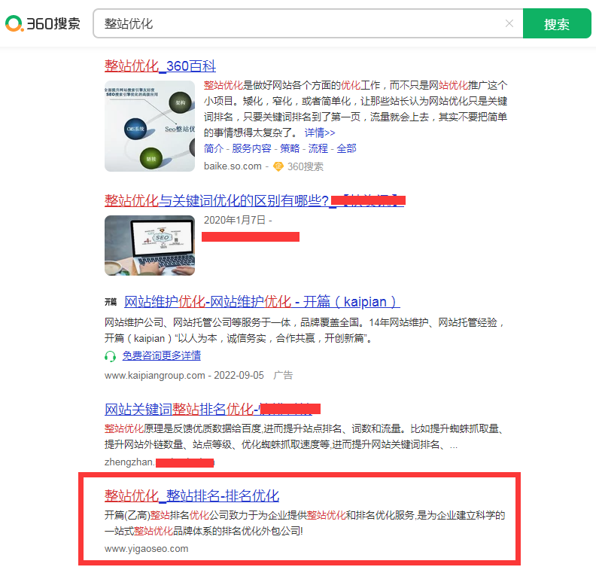This screenshot has height=570, width=596.
Task: Click 免费咨询更多详情 link
Action: pyautogui.click(x=162, y=355)
